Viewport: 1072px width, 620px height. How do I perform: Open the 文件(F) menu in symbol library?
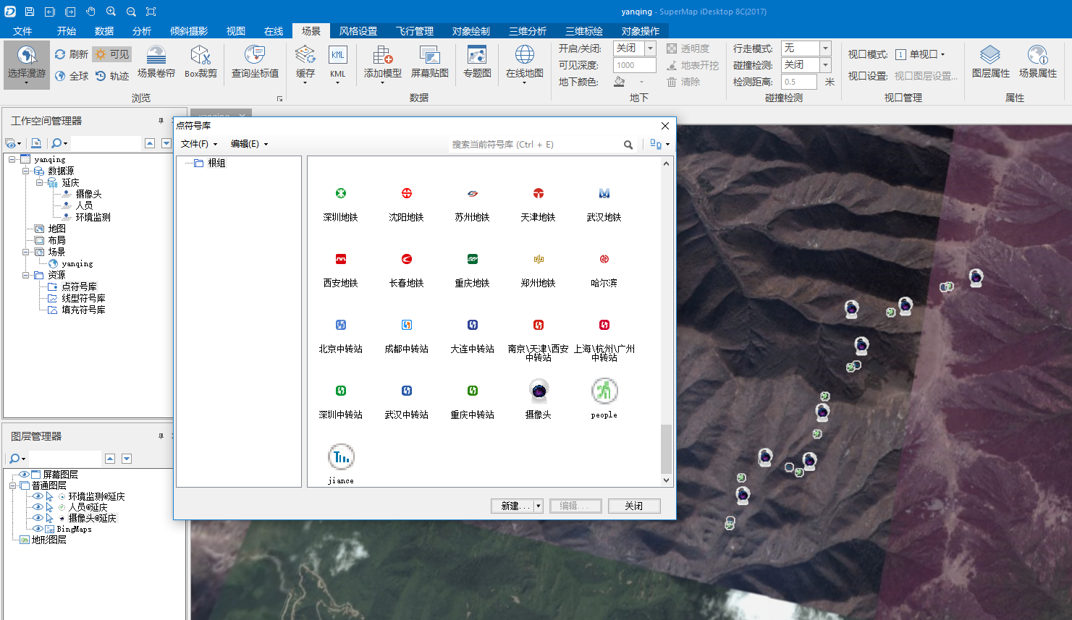coord(199,144)
